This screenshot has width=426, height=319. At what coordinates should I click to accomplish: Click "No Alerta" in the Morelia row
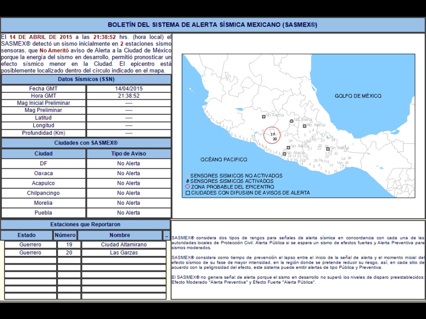tap(129, 203)
